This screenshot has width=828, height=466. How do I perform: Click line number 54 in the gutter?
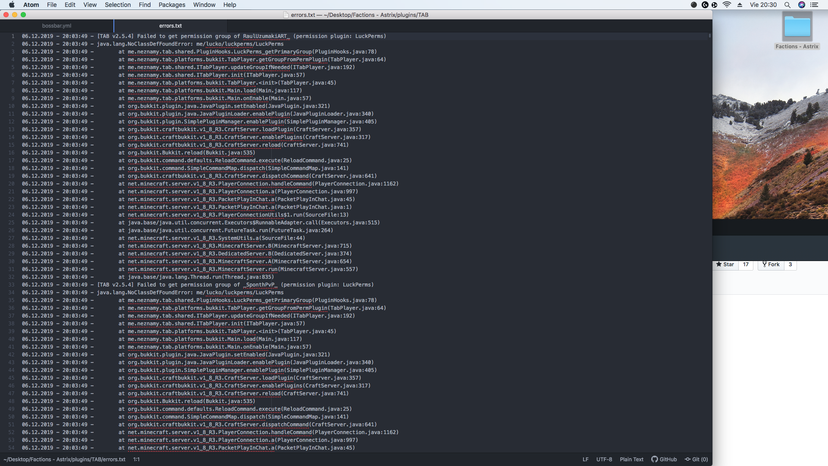(x=11, y=448)
